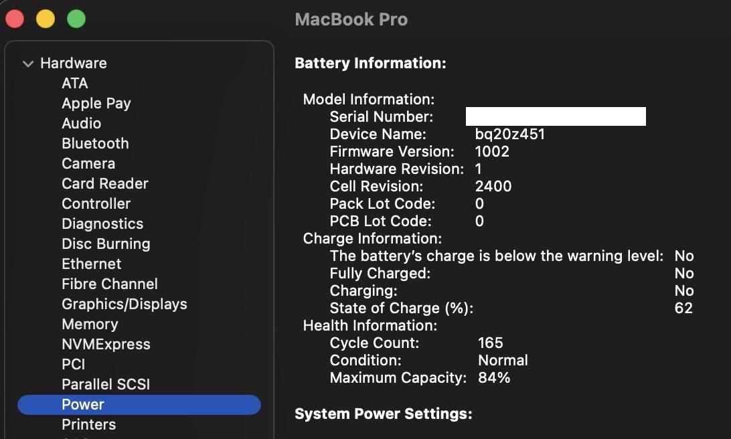
Task: Select Graphics/Displays in the sidebar
Action: pos(124,304)
